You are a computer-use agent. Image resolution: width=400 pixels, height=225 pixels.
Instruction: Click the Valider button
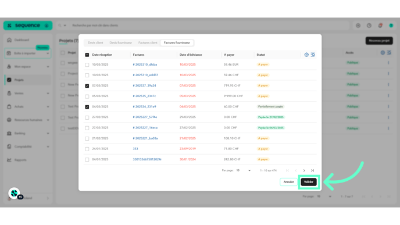click(x=308, y=182)
